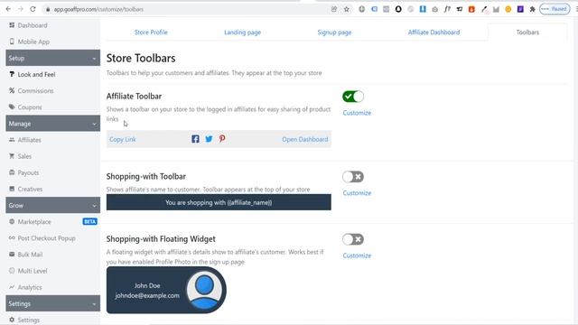Viewport: 578px width, 325px height.
Task: Click the Affiliates people icon
Action: [x=12, y=140]
